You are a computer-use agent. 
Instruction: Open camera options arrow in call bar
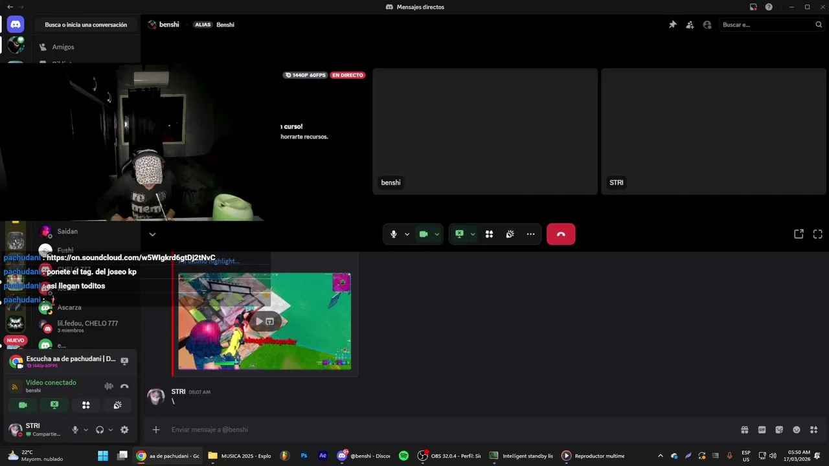[x=437, y=234]
